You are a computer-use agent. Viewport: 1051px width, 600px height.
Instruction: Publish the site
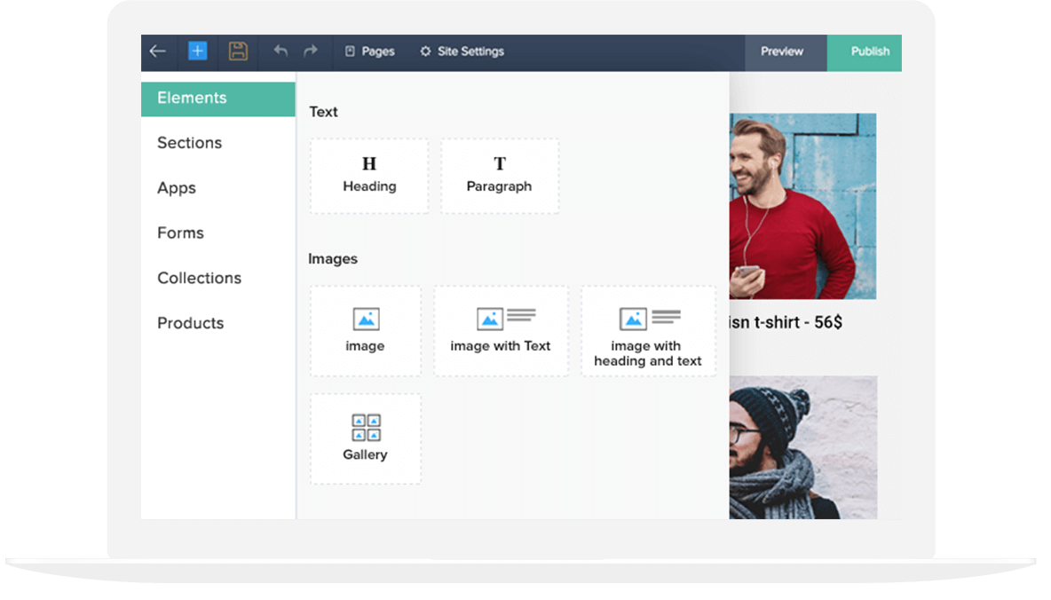(x=864, y=51)
